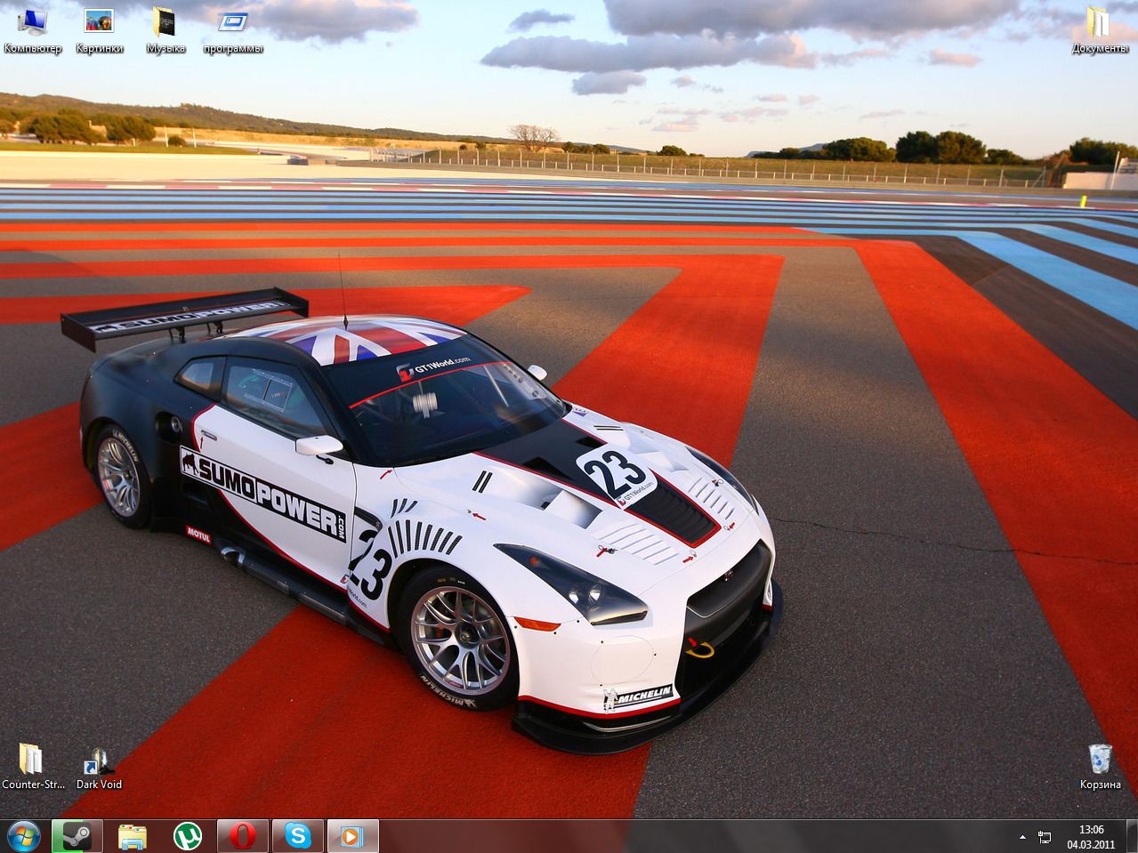Open uTorrent from the taskbar
Image resolution: width=1138 pixels, height=853 pixels.
point(187,836)
